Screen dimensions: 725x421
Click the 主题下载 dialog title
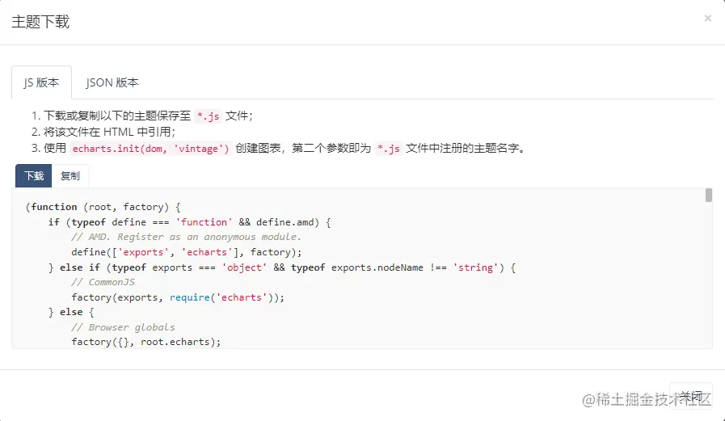pos(40,22)
